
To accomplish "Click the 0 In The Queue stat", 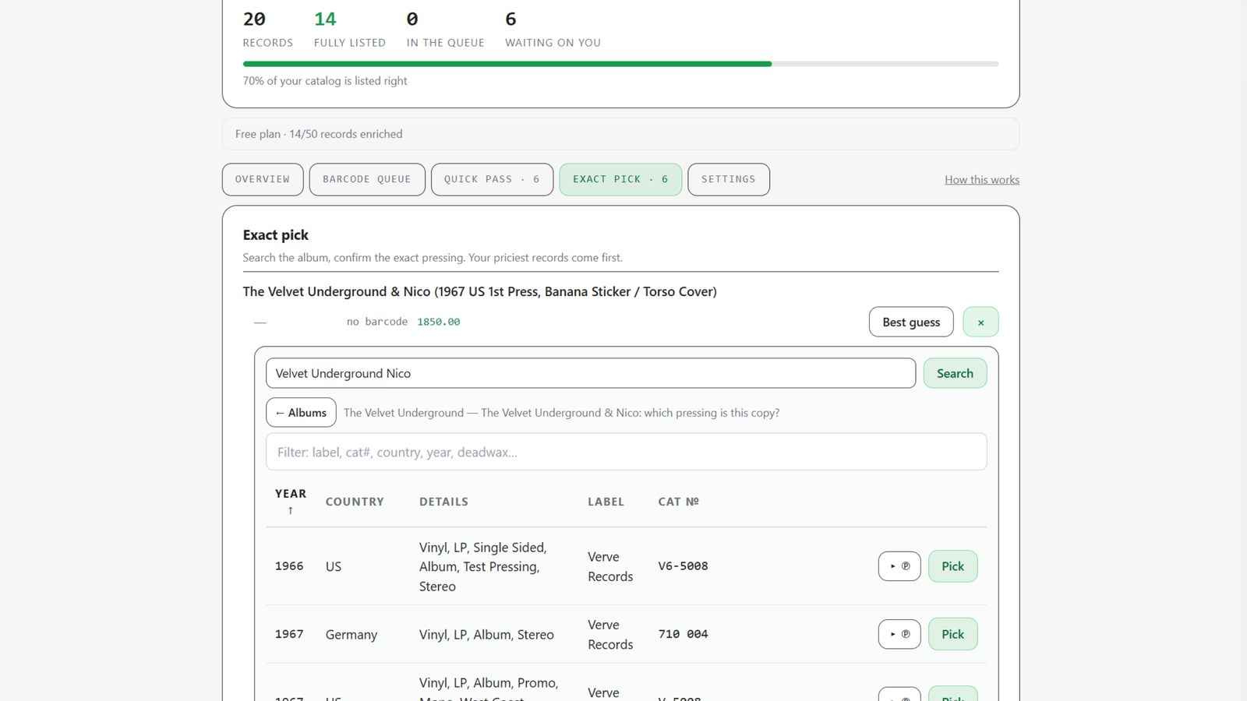I will pyautogui.click(x=445, y=30).
